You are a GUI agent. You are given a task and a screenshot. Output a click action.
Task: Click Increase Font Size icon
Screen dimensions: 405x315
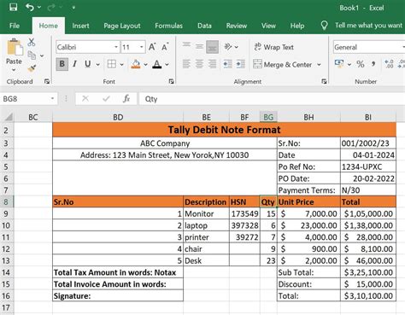(x=152, y=47)
